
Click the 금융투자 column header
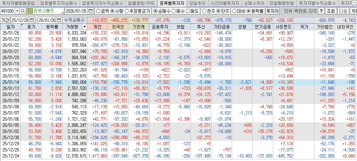[159, 27]
